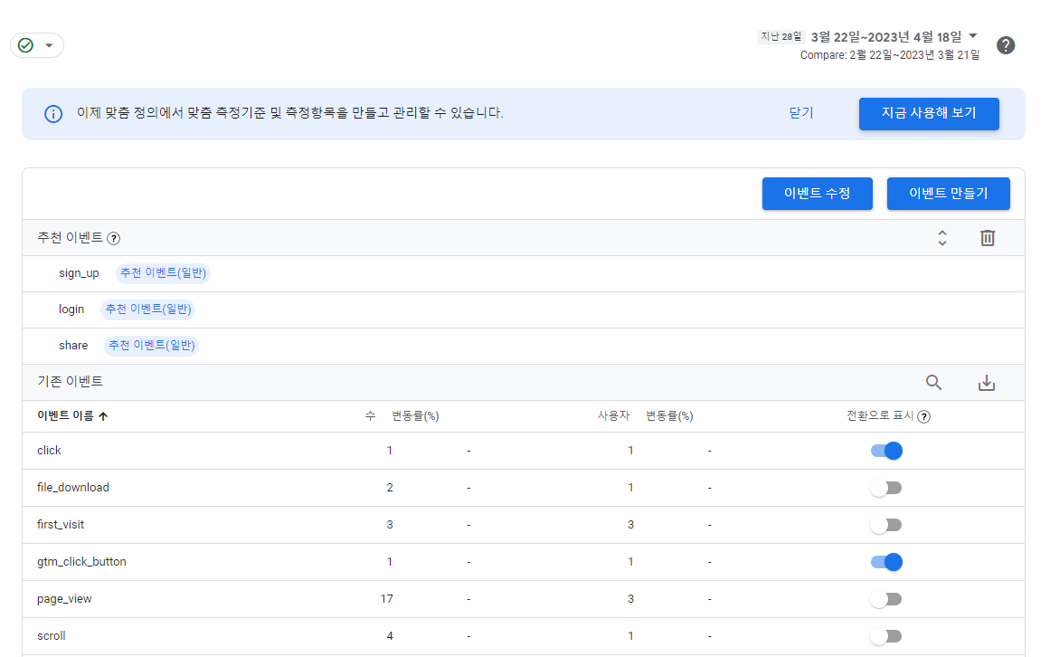
Task: Click the gtm_click_button event name
Action: (x=81, y=562)
